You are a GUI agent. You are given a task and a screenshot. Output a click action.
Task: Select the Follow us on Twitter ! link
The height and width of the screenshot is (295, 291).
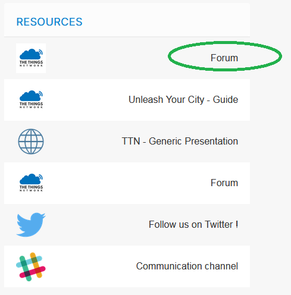193,224
